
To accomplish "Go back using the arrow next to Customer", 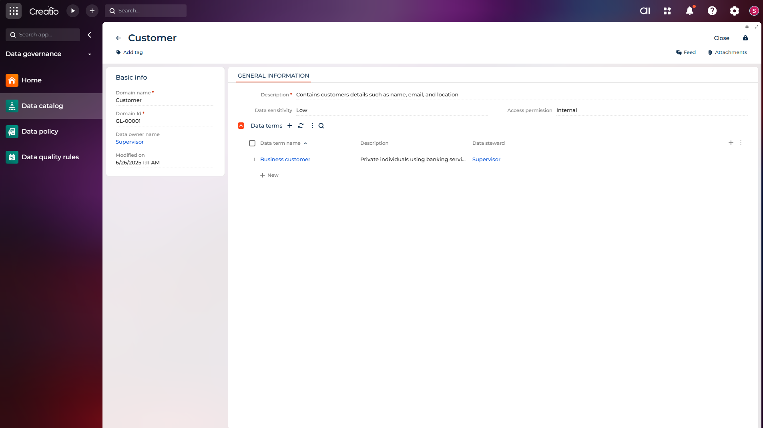I will pyautogui.click(x=118, y=38).
